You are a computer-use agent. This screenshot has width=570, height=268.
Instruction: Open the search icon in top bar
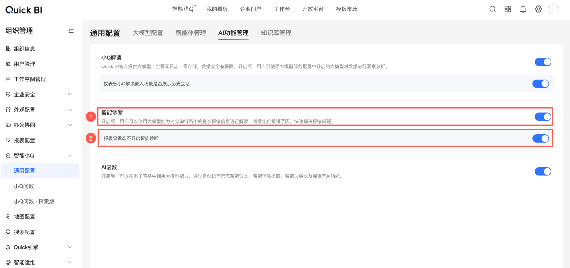[493, 9]
